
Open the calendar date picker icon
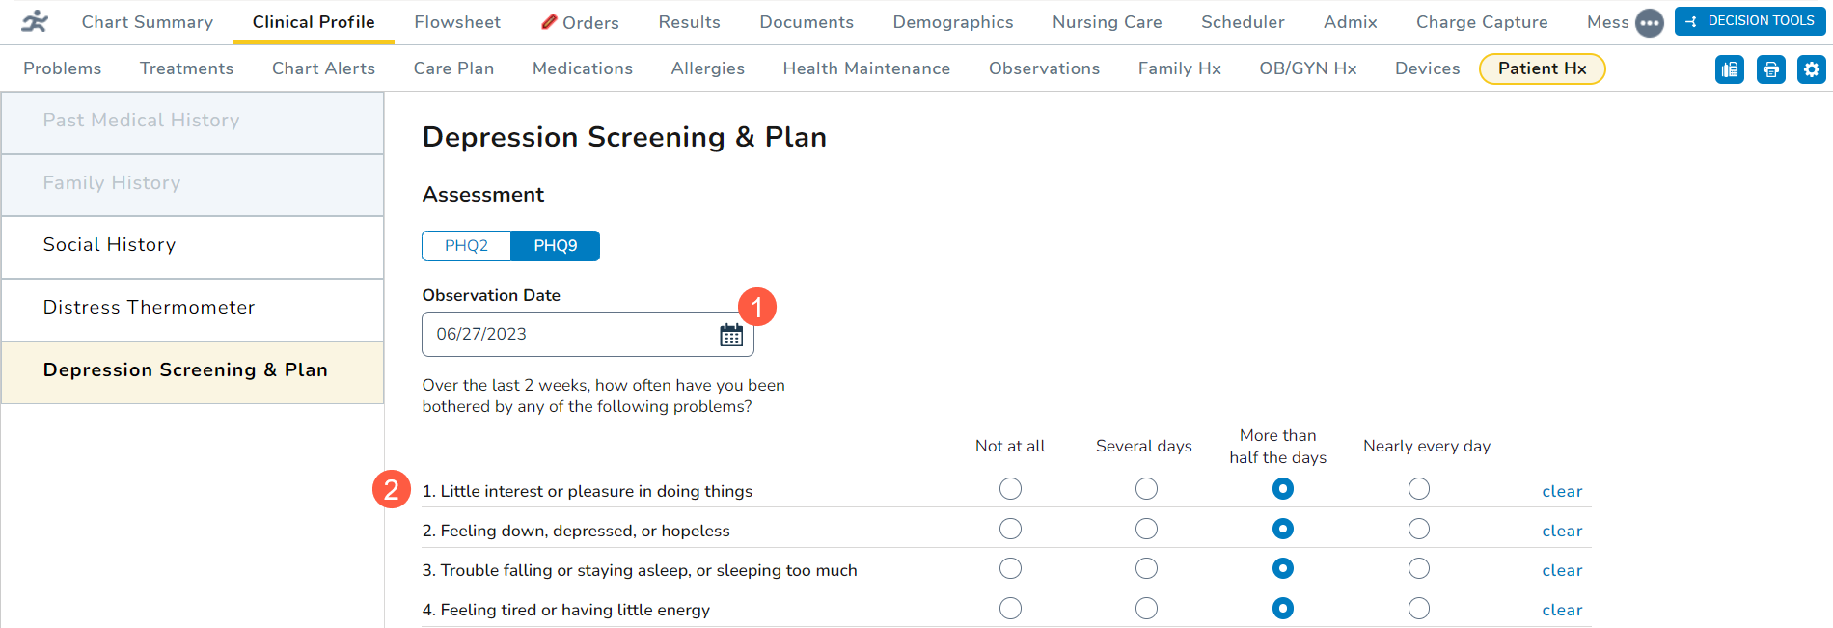(731, 335)
